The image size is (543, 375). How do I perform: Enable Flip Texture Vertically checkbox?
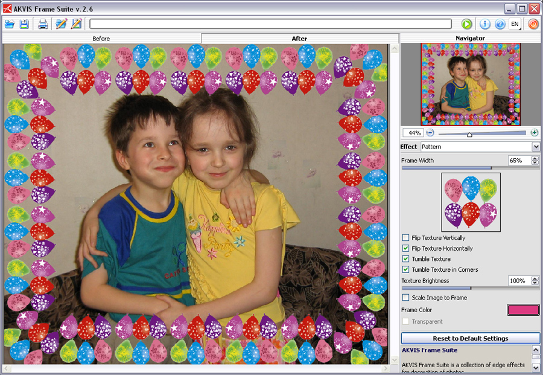click(405, 237)
